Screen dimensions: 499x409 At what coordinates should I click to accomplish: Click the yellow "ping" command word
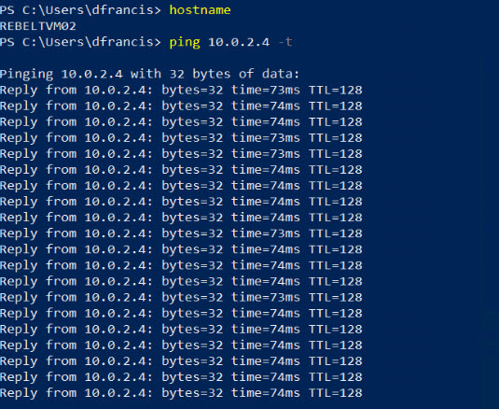point(185,42)
